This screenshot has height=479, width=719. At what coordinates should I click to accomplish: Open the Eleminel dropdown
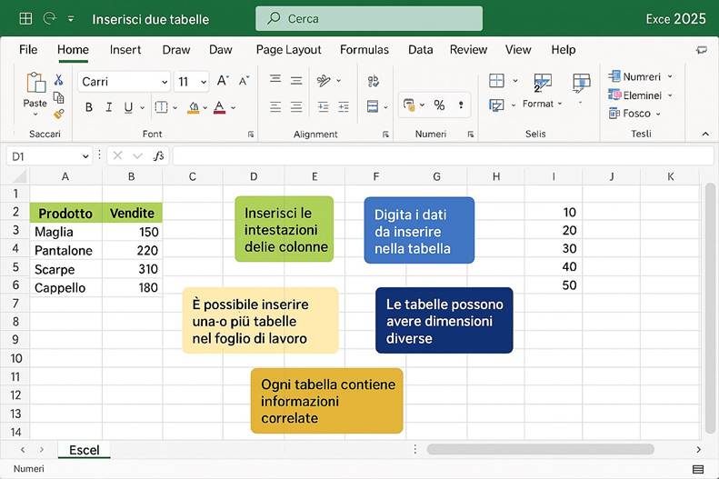pos(670,95)
